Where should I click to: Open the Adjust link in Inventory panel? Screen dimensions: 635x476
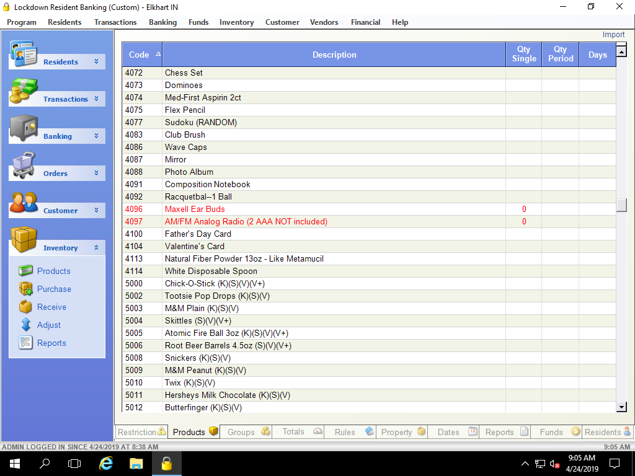tap(48, 325)
